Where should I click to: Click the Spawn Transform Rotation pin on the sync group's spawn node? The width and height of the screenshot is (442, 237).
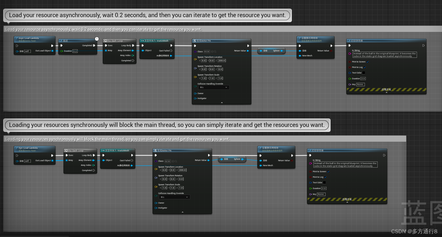point(156,178)
